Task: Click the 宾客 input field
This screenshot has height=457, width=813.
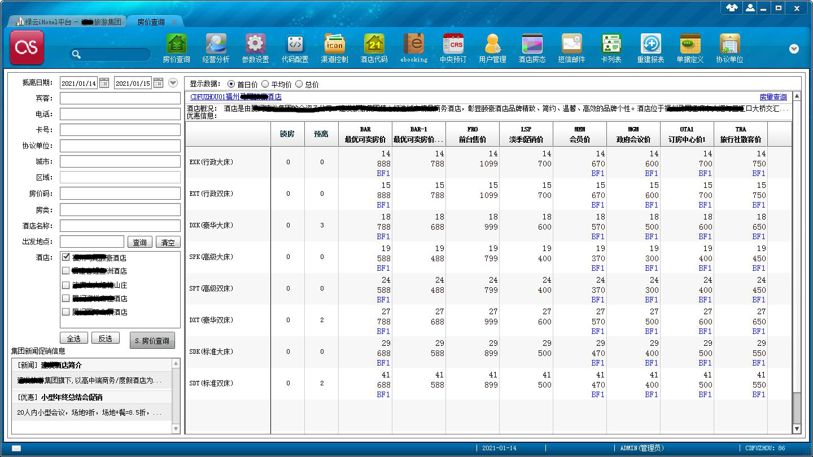Action: point(120,98)
